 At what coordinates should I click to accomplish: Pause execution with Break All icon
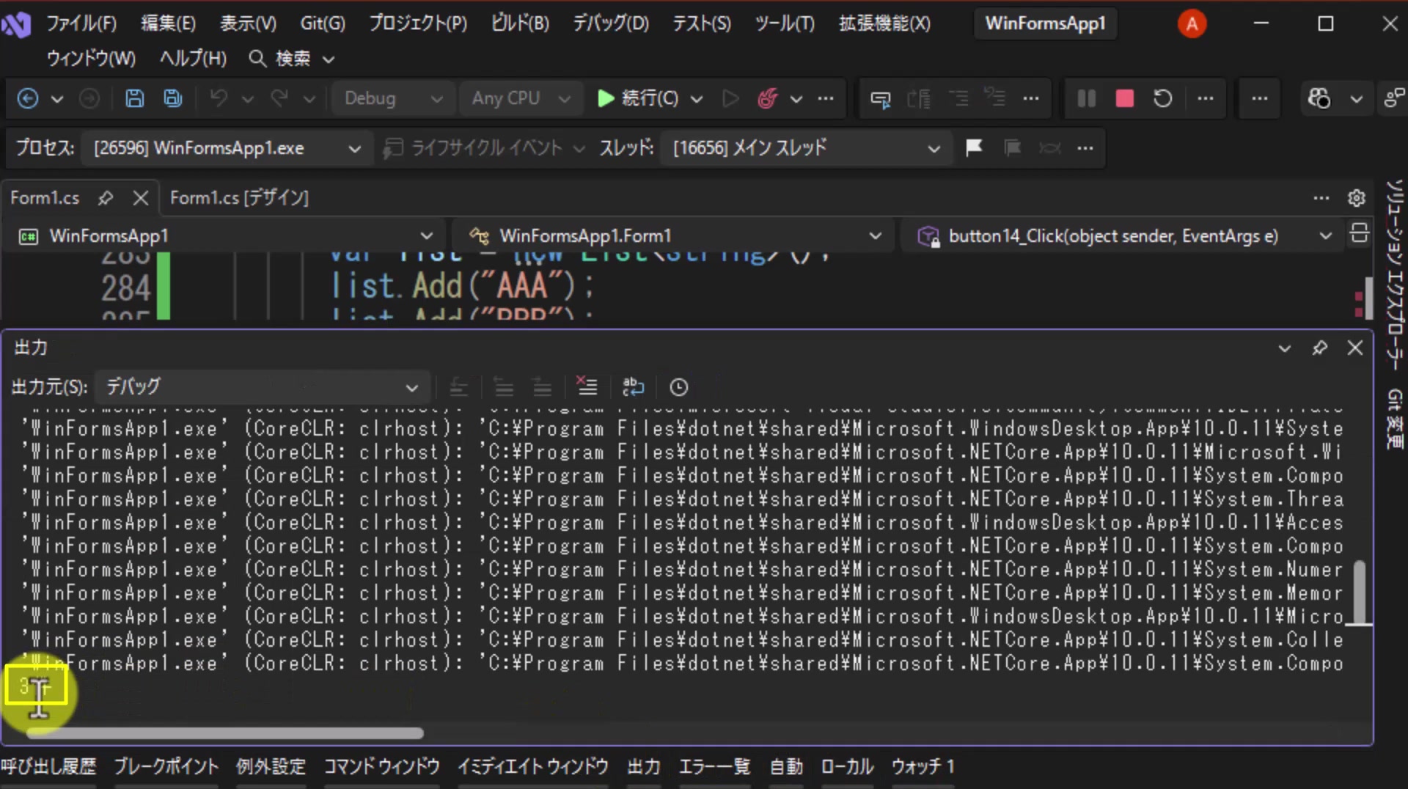tap(1086, 98)
